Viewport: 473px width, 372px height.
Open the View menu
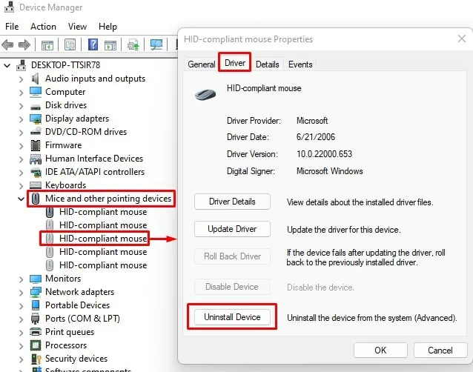78,27
